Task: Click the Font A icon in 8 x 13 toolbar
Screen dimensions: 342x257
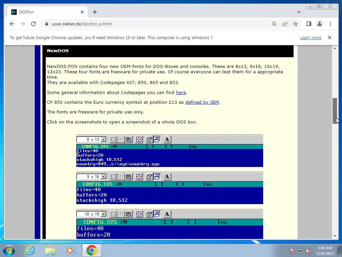Action: 167,140
